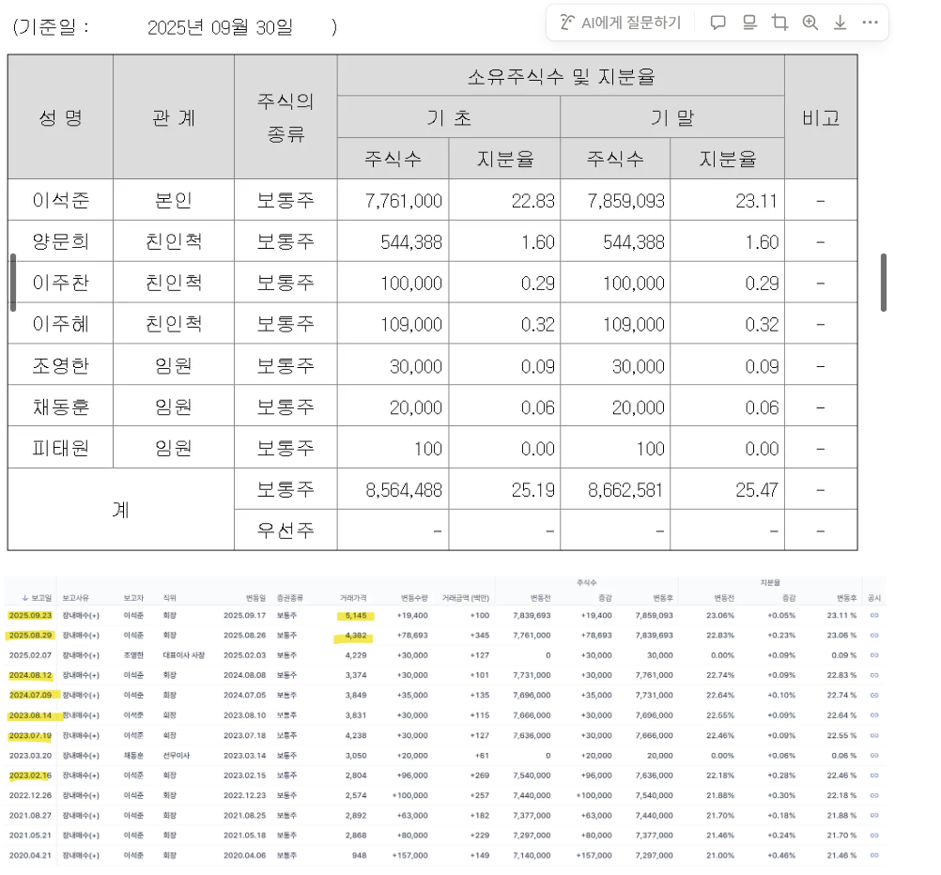Click the right vertical scrollbar handle
The width and height of the screenshot is (941, 875).
[883, 282]
